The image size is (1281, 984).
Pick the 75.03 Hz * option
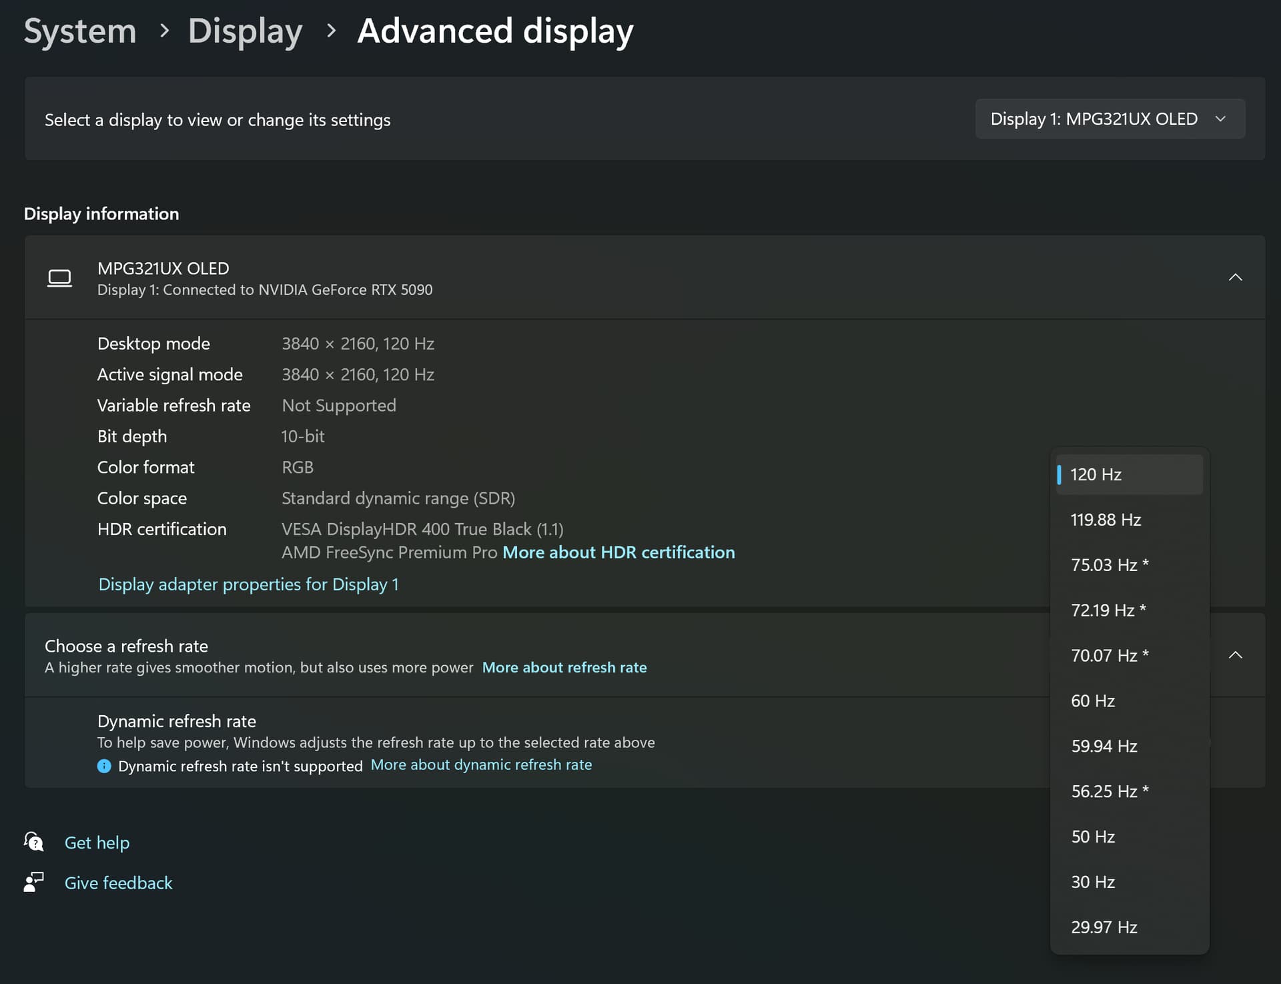(x=1109, y=565)
